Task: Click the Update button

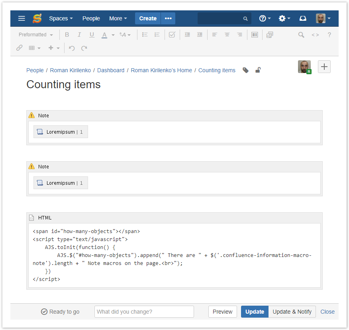Action: click(255, 312)
